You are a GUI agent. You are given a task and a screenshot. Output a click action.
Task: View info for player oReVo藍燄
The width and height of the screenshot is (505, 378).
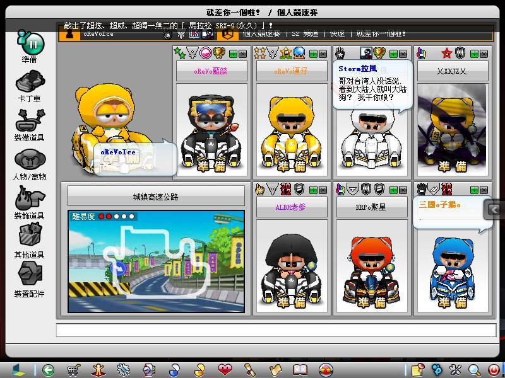tap(233, 54)
